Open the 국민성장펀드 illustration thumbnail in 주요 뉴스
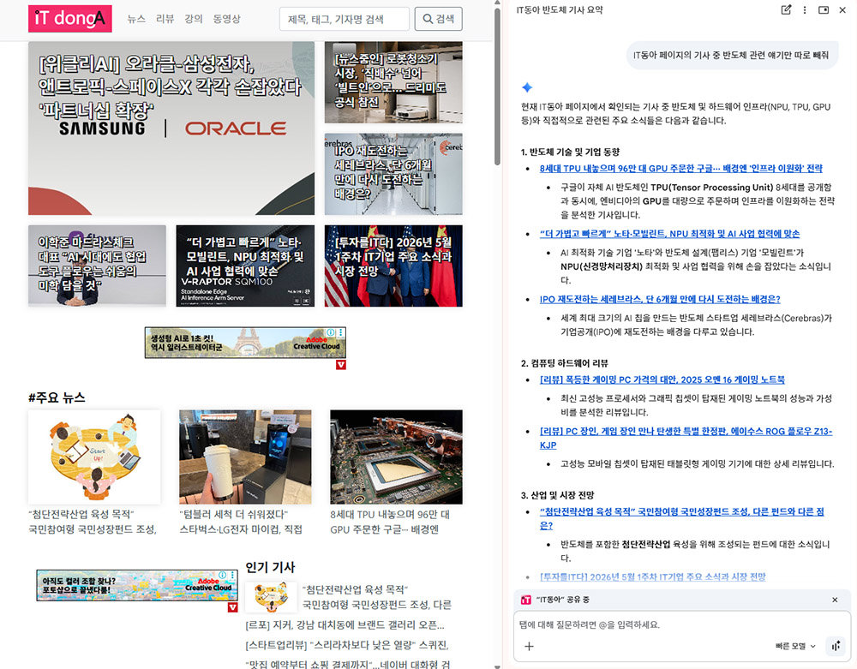 94,457
